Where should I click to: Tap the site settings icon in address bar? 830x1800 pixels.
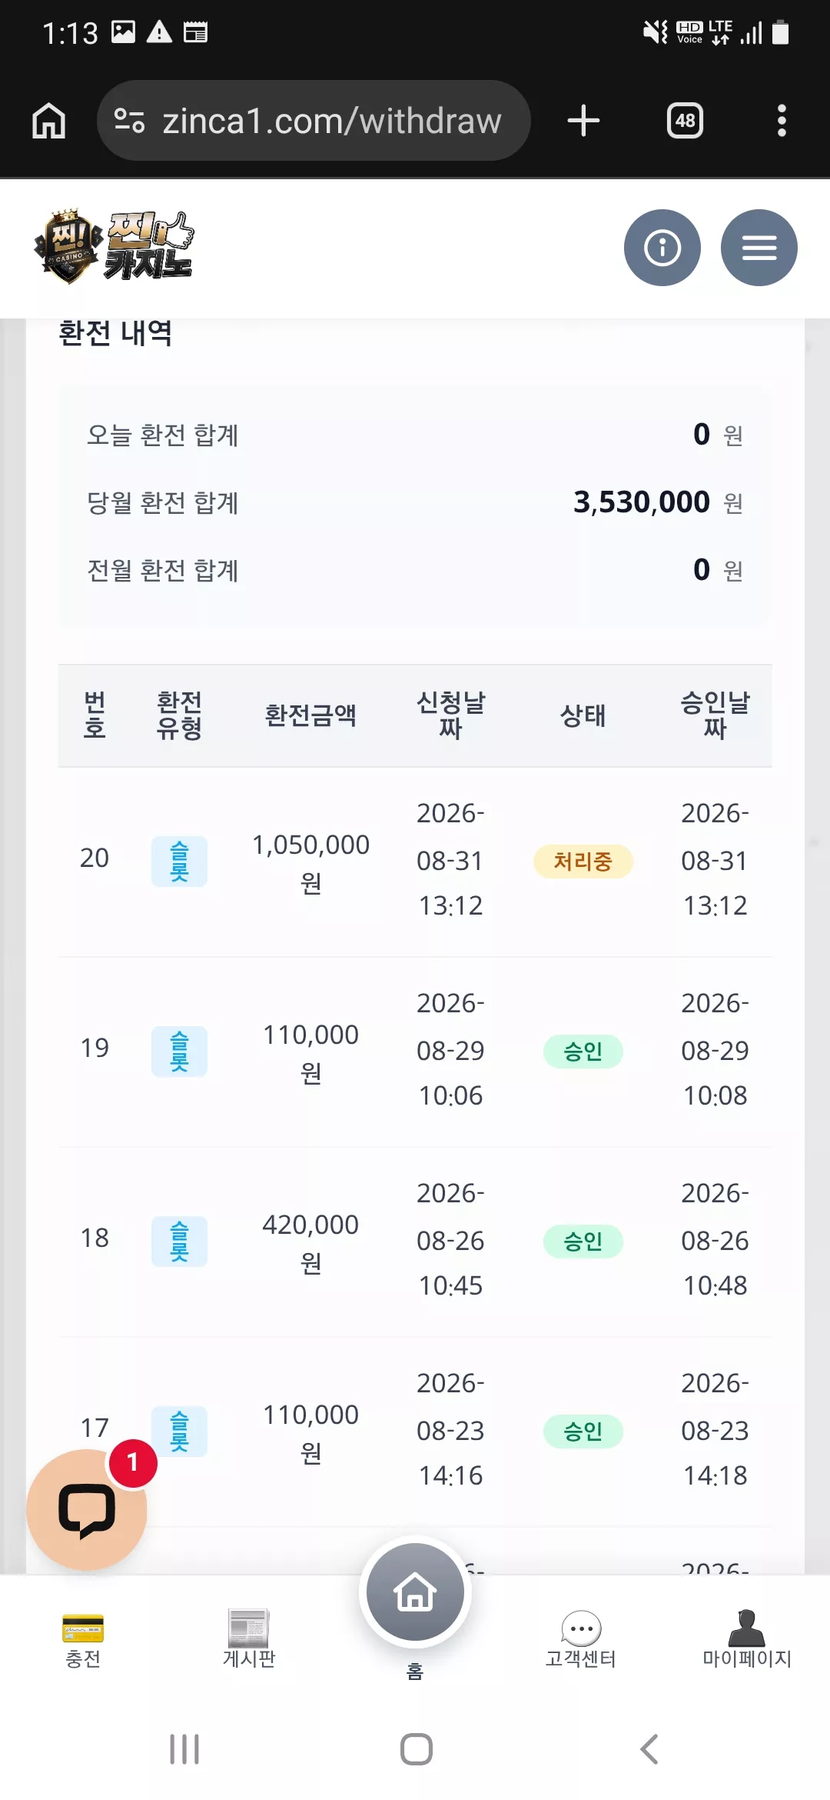coord(129,121)
